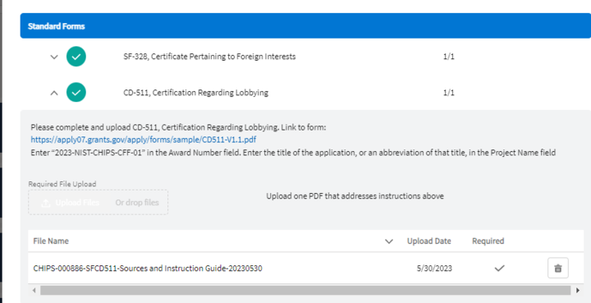Click the Standard Forms header bar
Viewport: 591px width, 303px height.
tap(305, 25)
